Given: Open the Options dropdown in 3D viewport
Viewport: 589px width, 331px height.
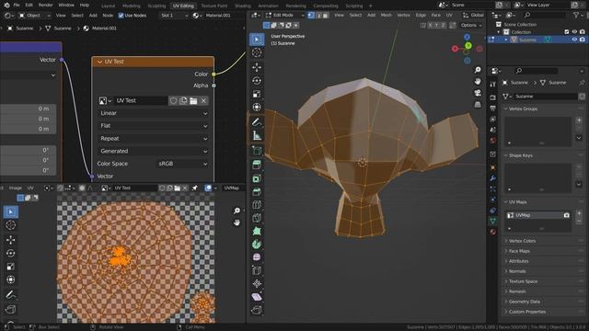Looking at the screenshot, I should point(471,25).
